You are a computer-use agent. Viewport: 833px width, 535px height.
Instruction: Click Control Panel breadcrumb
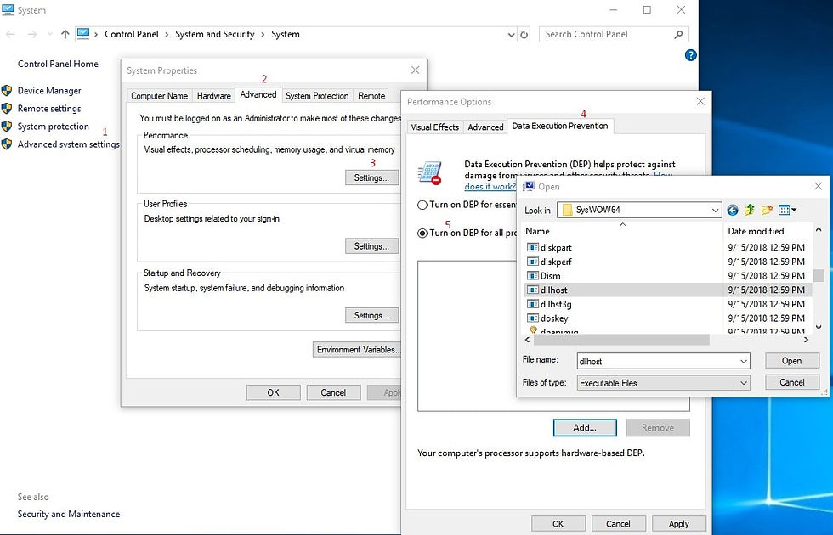[x=132, y=35]
